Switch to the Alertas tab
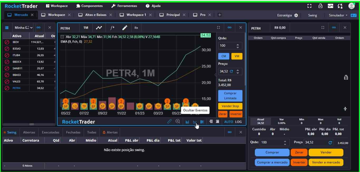 [x=110, y=132]
